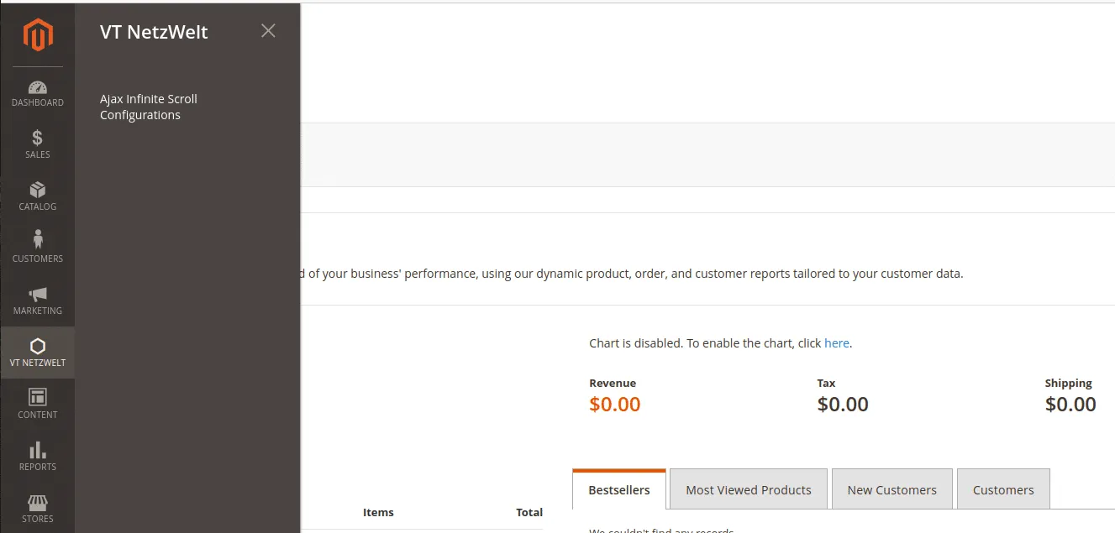Screen dimensions: 1115x533
Task: Open the Catalog box icon menu
Action: 38,196
